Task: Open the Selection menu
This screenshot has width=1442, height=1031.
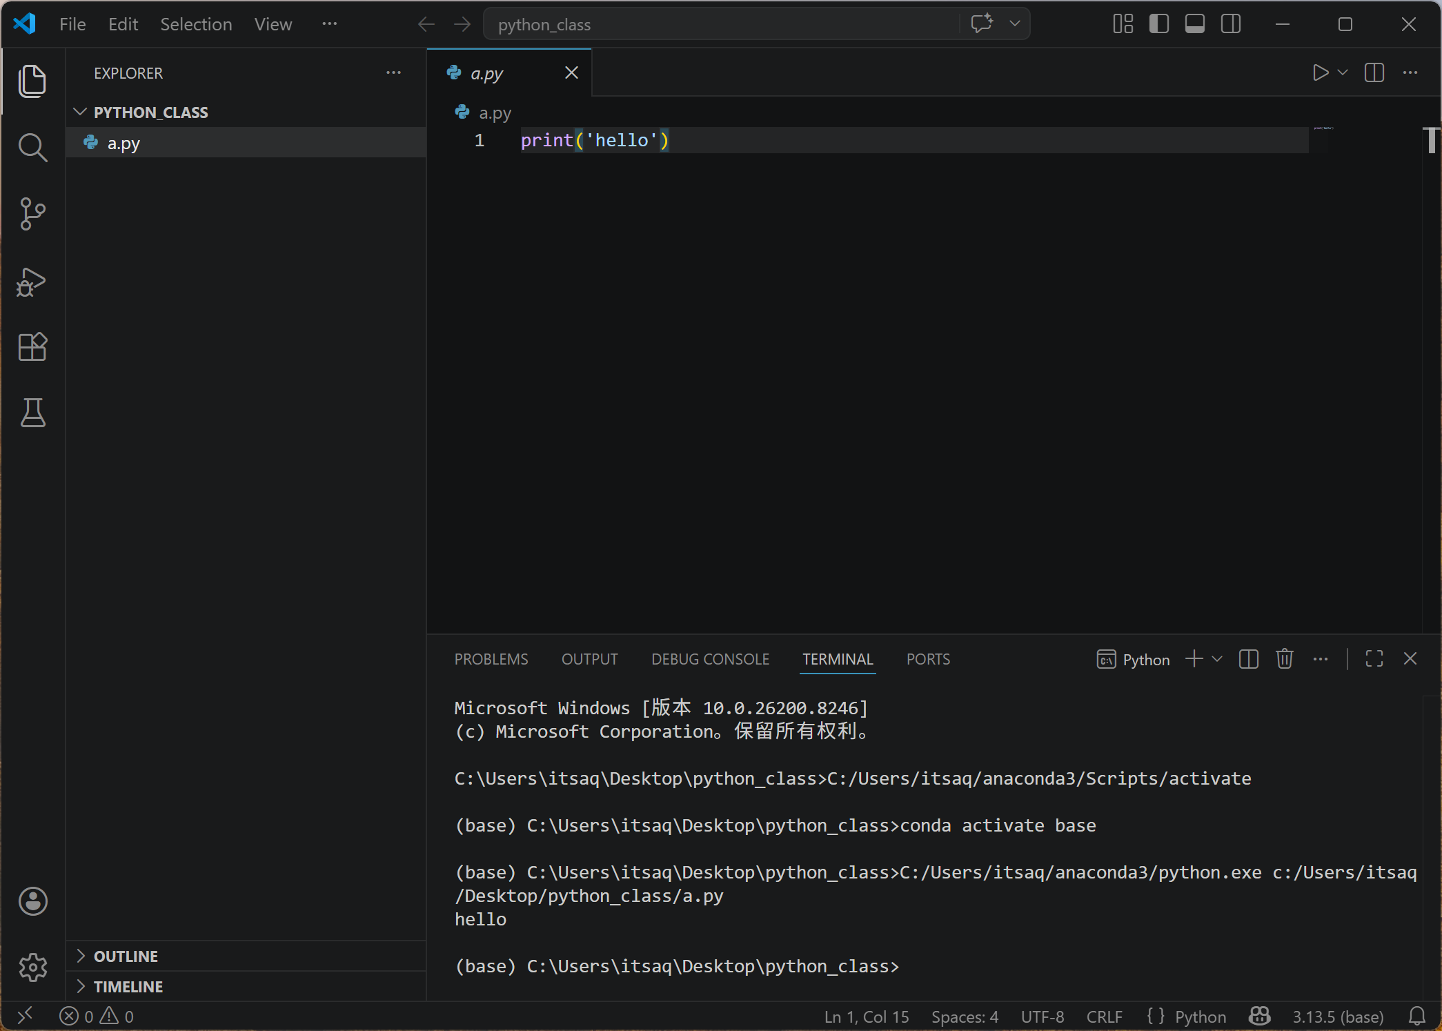Action: pyautogui.click(x=196, y=24)
